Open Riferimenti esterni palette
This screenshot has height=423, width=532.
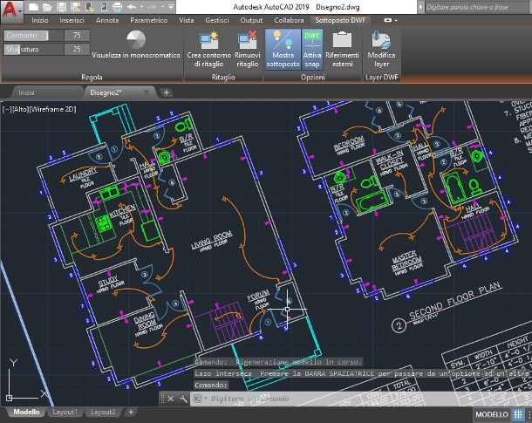pyautogui.click(x=342, y=49)
